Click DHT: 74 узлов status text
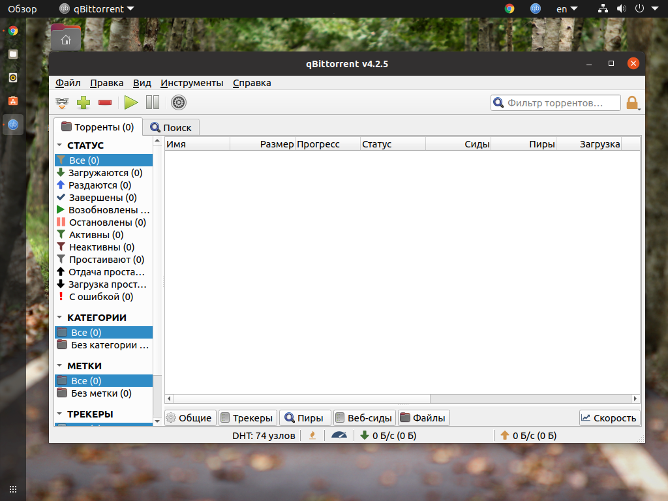The height and width of the screenshot is (501, 668). pos(264,435)
